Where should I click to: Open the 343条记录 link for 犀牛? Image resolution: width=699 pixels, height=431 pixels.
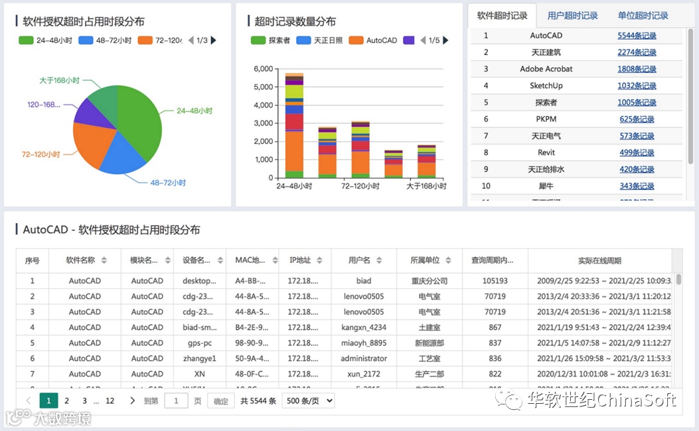coord(637,186)
